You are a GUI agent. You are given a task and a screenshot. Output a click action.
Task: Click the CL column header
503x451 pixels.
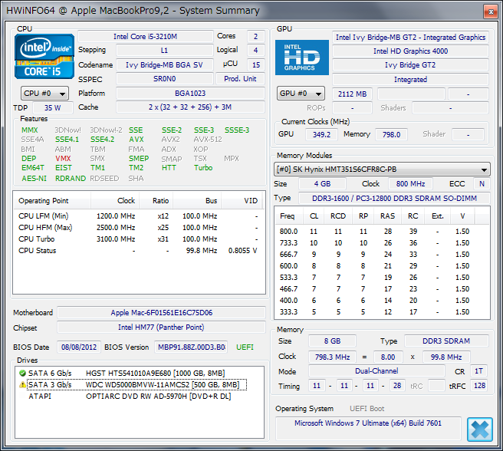(314, 216)
